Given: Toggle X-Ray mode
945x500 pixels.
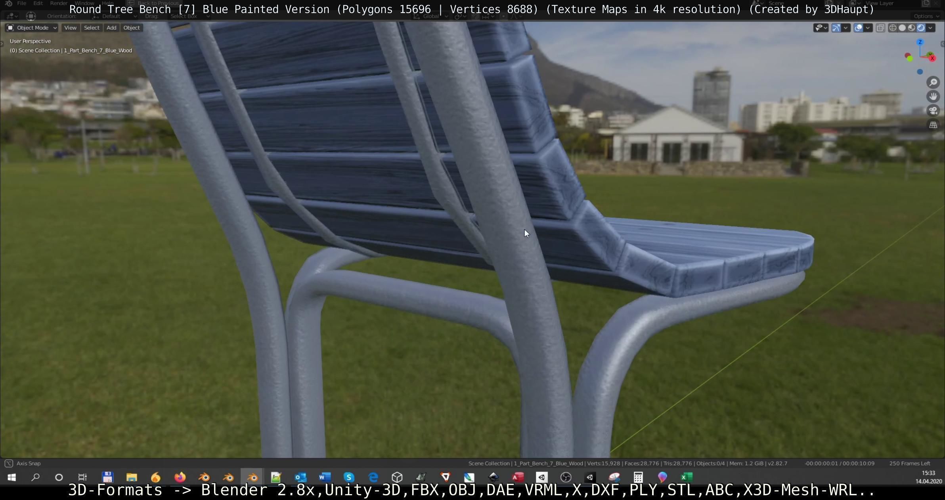Looking at the screenshot, I should pyautogui.click(x=880, y=28).
